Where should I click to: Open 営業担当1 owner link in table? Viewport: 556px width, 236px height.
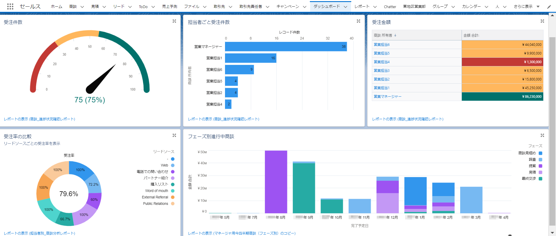(x=382, y=88)
